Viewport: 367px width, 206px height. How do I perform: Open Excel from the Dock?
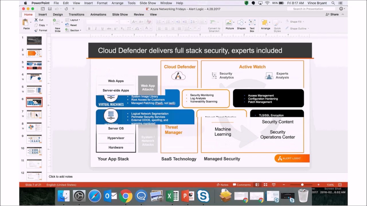pos(172,196)
